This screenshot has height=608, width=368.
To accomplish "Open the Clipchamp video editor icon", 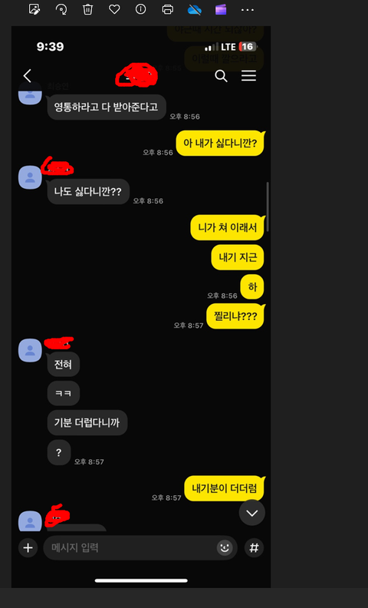I will (x=221, y=9).
